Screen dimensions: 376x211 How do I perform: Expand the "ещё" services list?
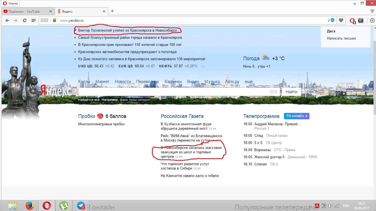pos(249,82)
